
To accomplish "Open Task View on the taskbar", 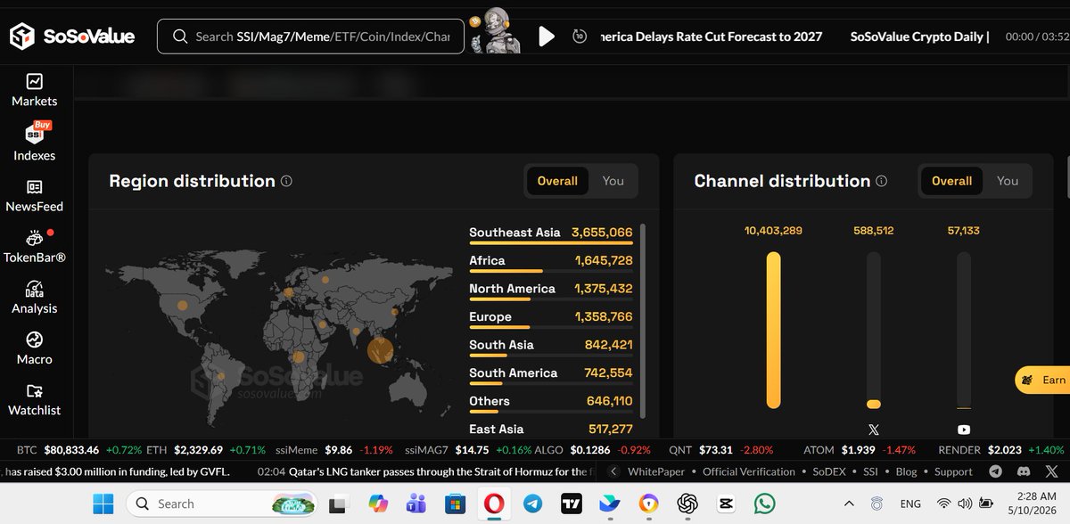I will pyautogui.click(x=338, y=504).
